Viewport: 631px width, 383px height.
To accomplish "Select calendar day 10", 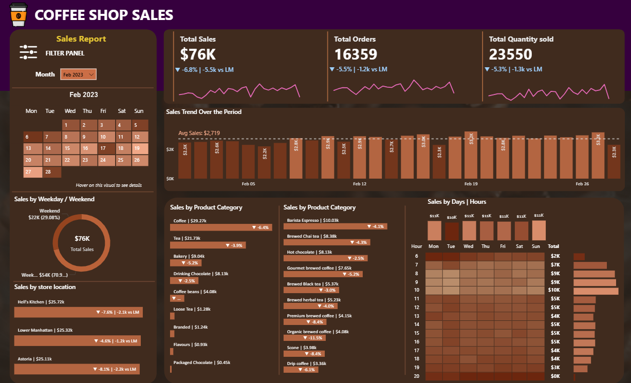I will [x=106, y=137].
